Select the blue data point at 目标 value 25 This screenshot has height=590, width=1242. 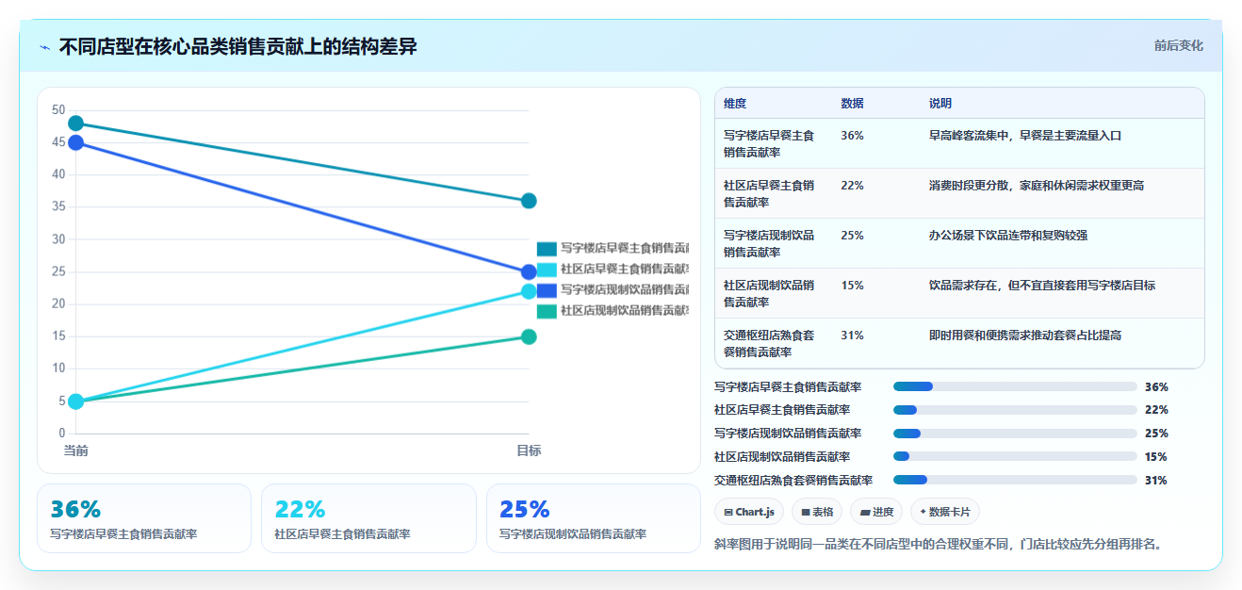pyautogui.click(x=529, y=272)
